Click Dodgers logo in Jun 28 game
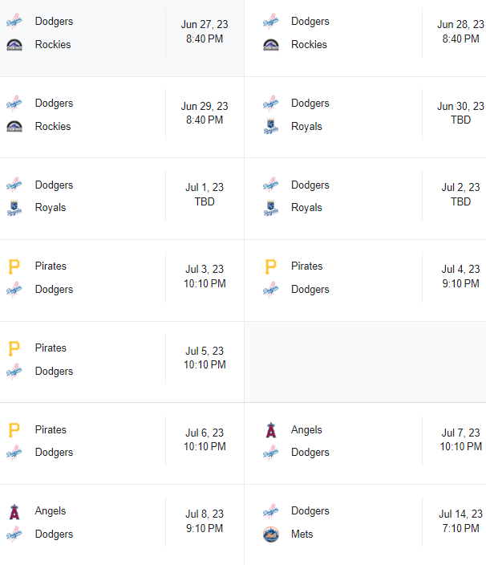The width and height of the screenshot is (486, 565). 271,22
